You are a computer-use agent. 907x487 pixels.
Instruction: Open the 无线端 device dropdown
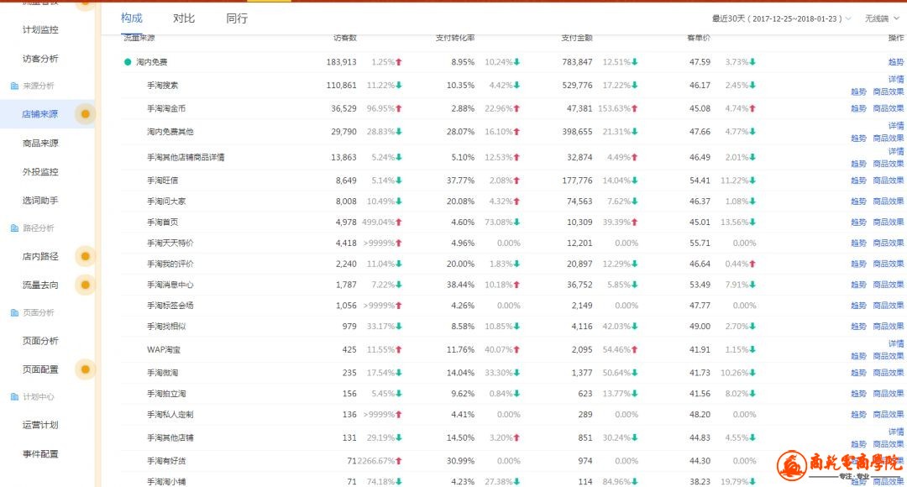(882, 18)
